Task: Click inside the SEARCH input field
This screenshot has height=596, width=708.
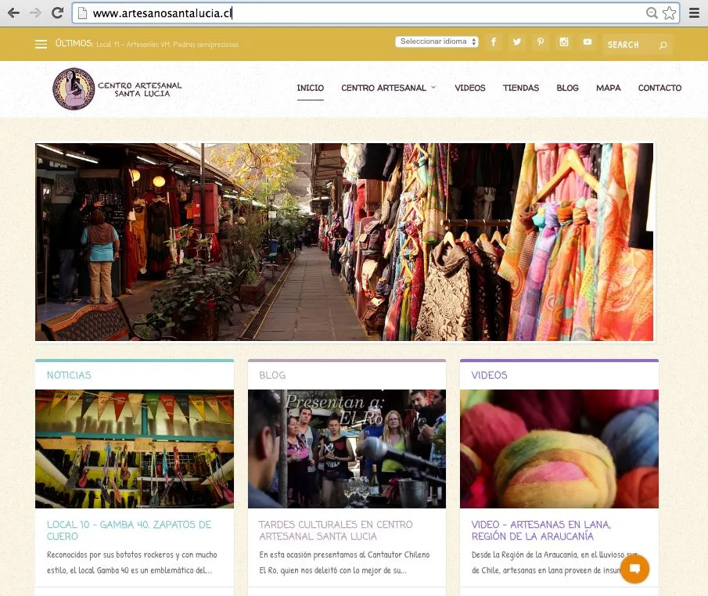Action: [x=631, y=45]
